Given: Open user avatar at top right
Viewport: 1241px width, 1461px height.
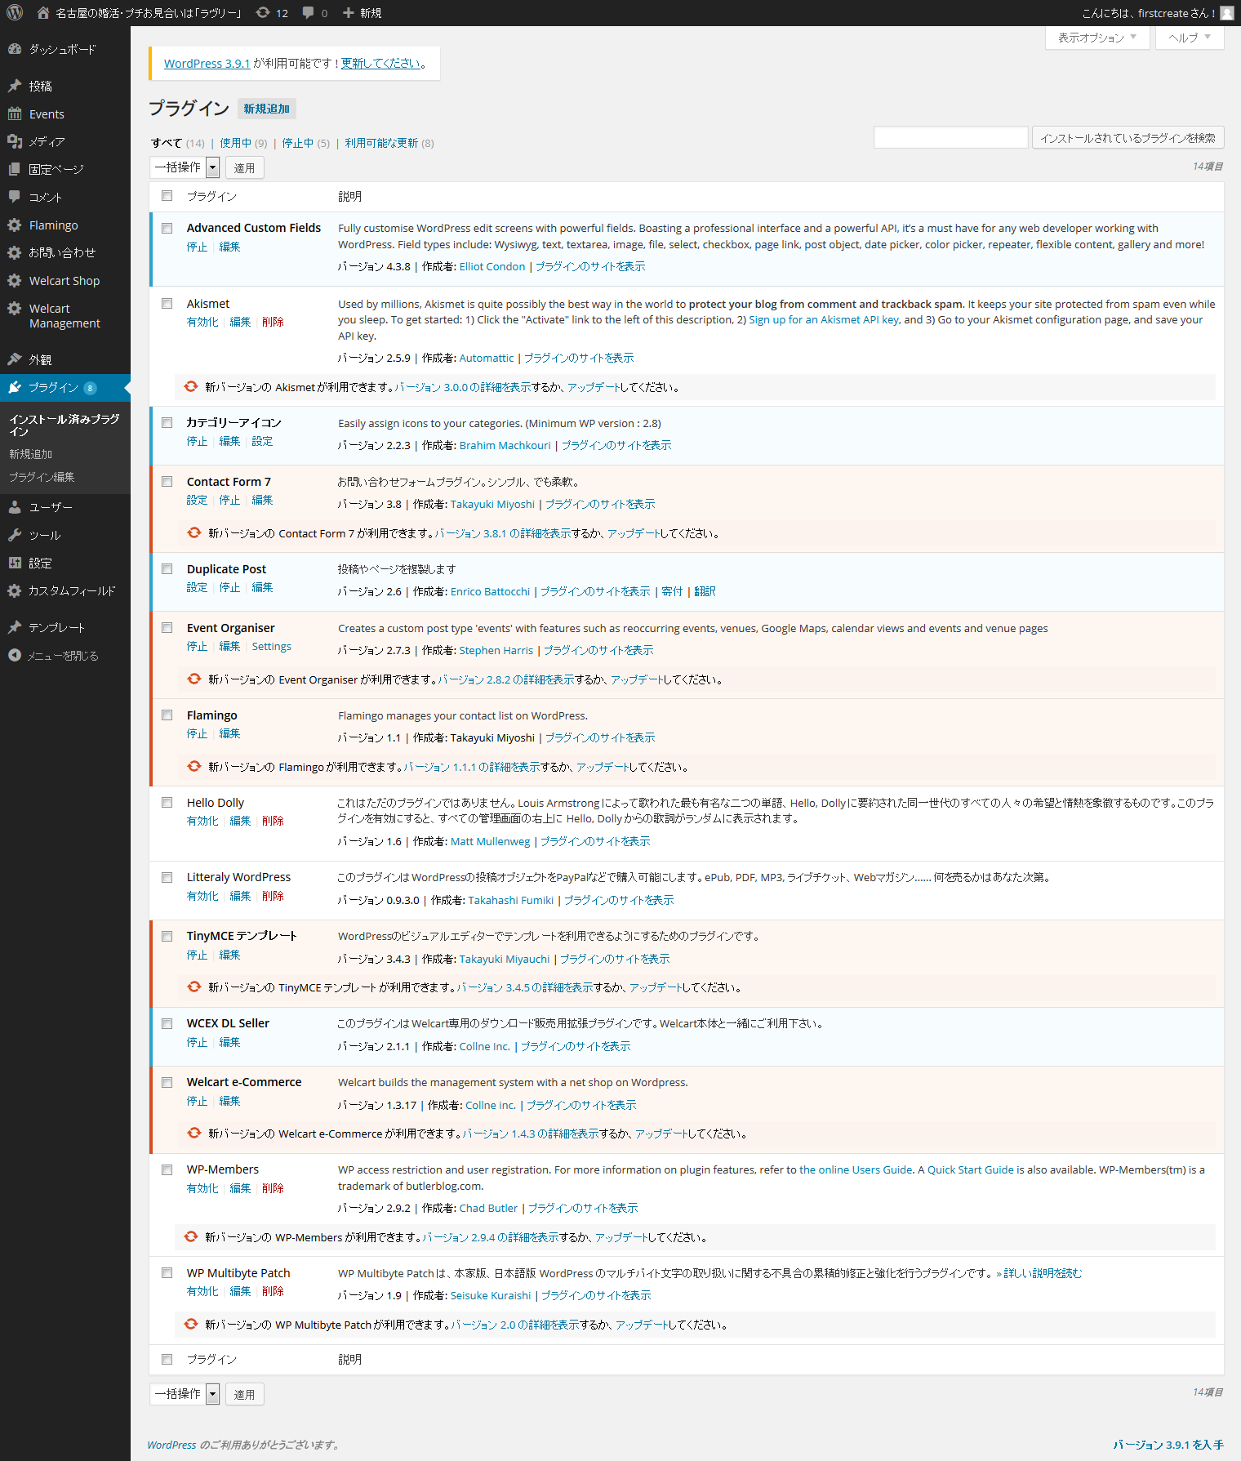Looking at the screenshot, I should point(1227,13).
